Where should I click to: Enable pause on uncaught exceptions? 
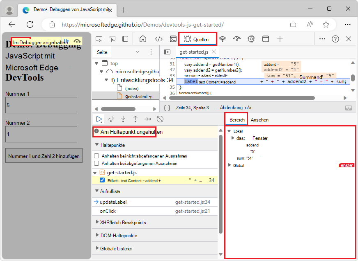coord(96,156)
